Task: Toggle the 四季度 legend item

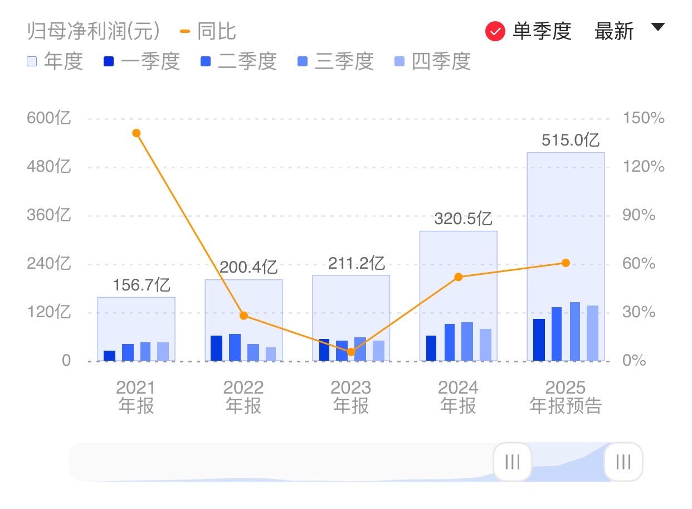Action: [x=432, y=61]
